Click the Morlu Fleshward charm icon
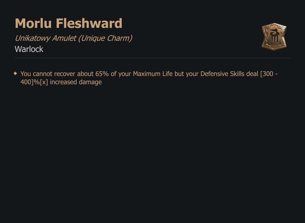 point(274,37)
